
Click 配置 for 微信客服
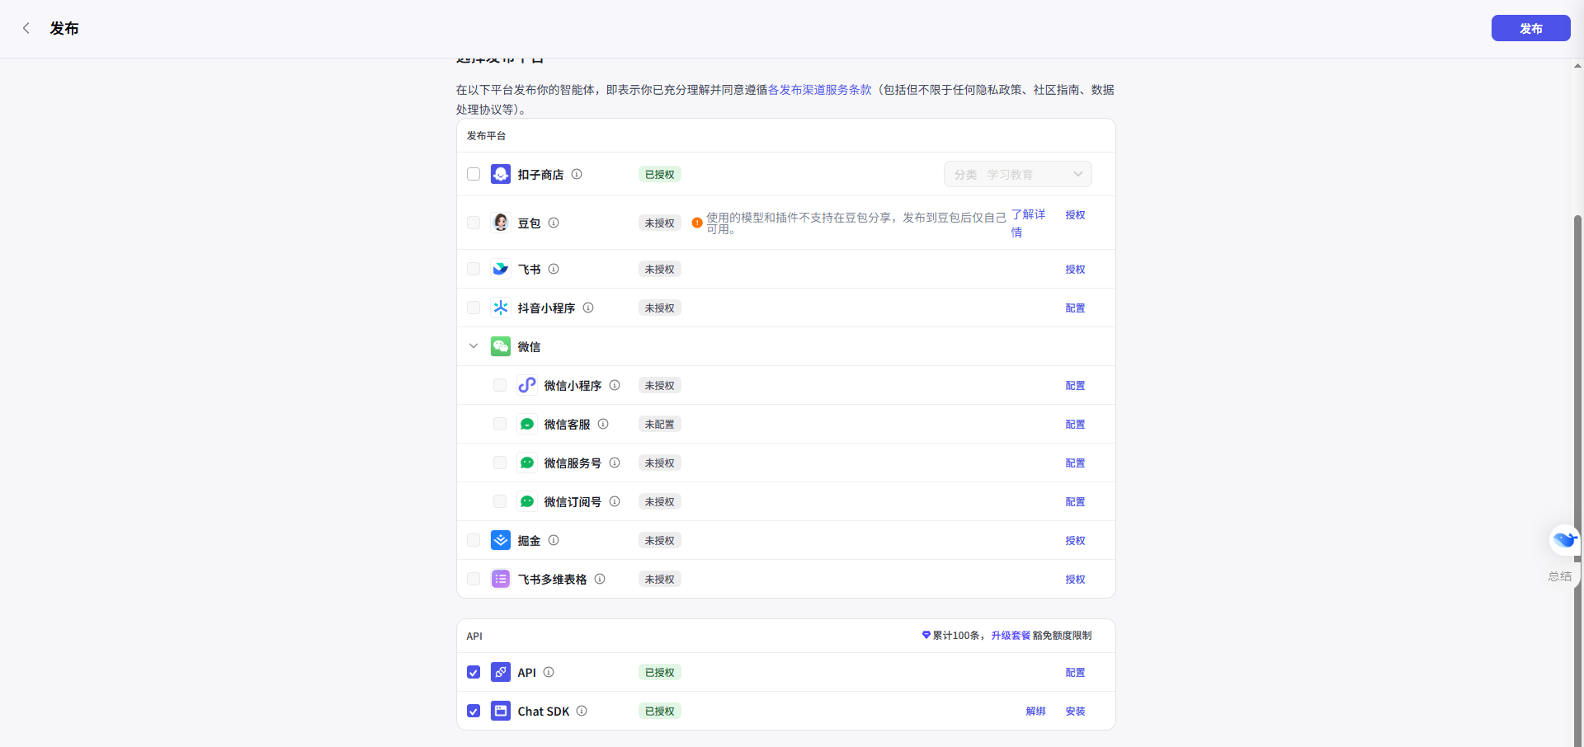tap(1075, 424)
